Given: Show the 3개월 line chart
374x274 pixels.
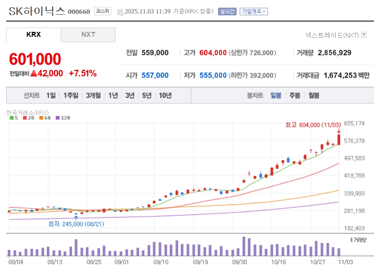Looking at the screenshot, I should (x=93, y=96).
